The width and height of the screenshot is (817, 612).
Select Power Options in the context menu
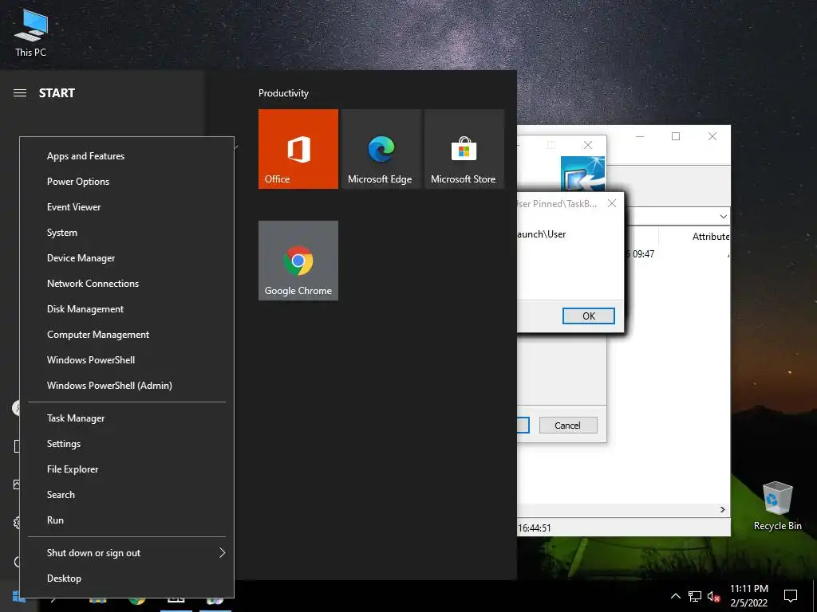pos(127,182)
